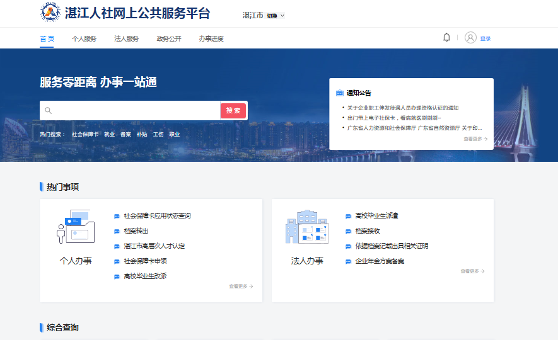This screenshot has height=340, width=558.
Task: Click the 登录 login link
Action: coord(485,39)
